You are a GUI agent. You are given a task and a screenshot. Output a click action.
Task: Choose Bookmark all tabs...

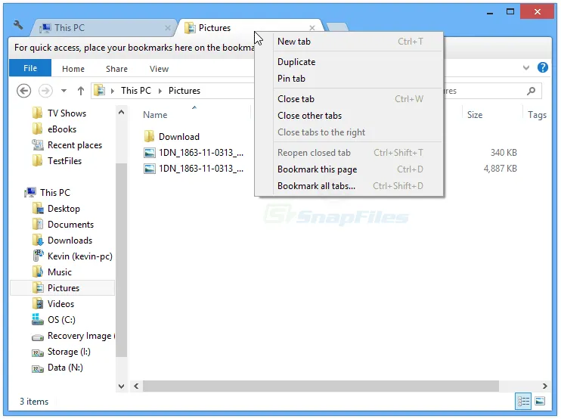point(349,186)
